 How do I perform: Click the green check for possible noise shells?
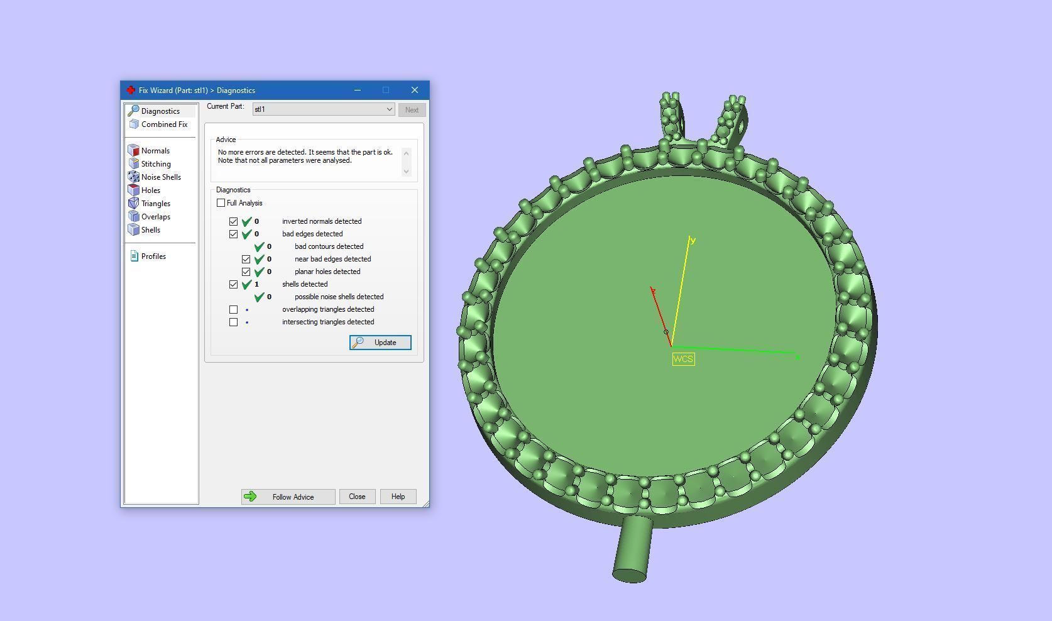260,297
